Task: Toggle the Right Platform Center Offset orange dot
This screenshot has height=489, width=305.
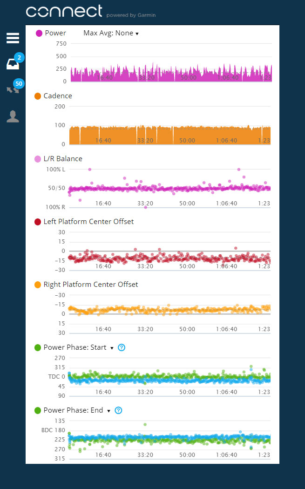Action: (38, 285)
